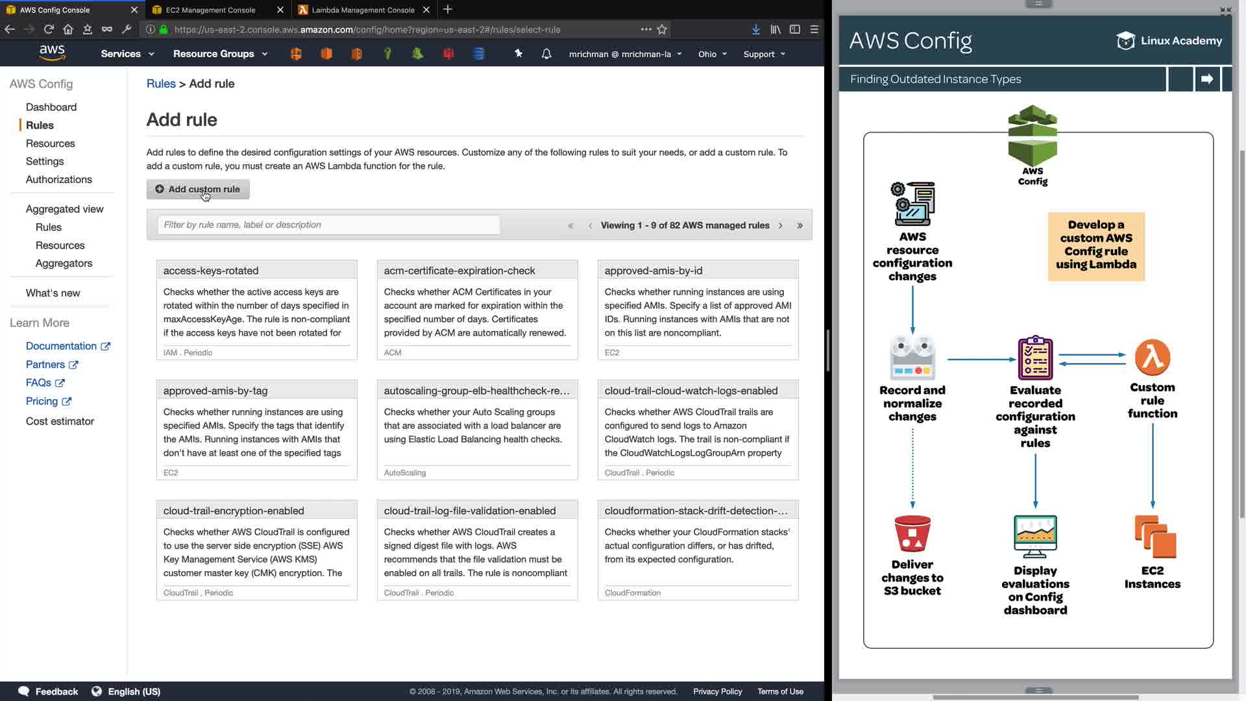
Task: Click the browser downloads arrow icon
Action: (x=756, y=29)
